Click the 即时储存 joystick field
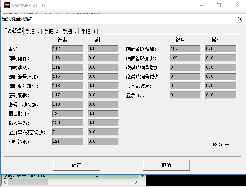246x187 pixels. point(103,58)
